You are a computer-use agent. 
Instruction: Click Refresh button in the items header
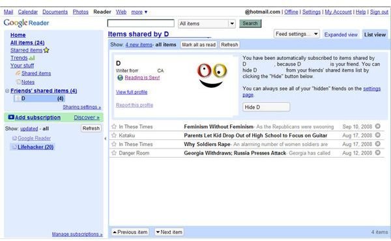click(229, 45)
